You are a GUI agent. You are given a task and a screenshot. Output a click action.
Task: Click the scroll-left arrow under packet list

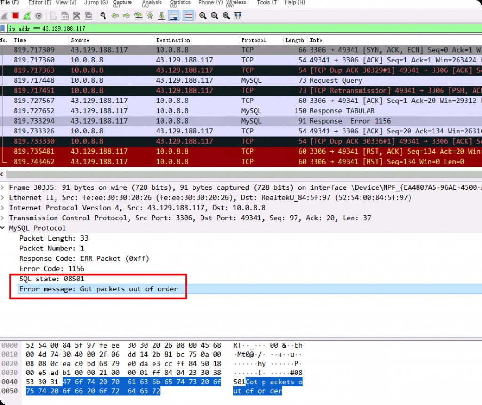(2, 175)
